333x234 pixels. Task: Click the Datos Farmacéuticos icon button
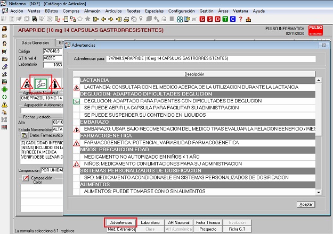coord(25,135)
